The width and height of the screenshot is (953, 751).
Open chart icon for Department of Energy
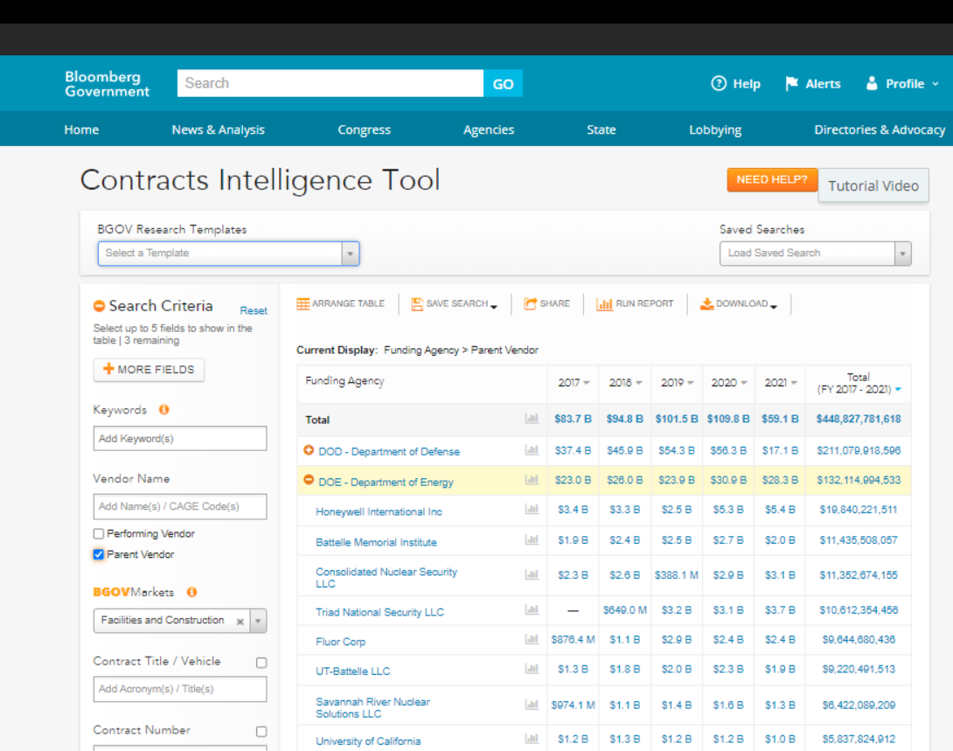[x=532, y=480]
